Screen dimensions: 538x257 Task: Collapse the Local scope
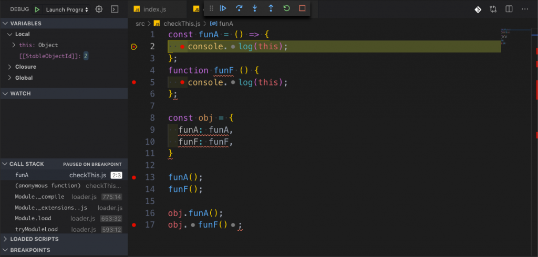coord(64,34)
